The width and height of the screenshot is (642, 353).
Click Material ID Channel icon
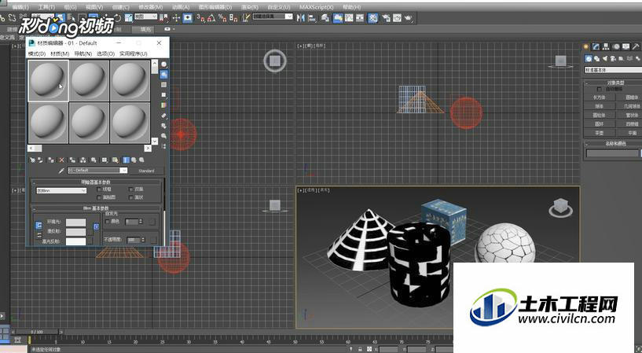point(105,160)
